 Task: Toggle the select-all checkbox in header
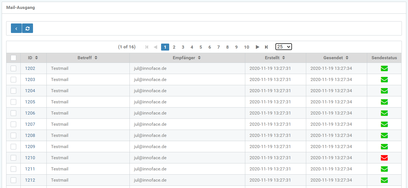tap(13, 58)
